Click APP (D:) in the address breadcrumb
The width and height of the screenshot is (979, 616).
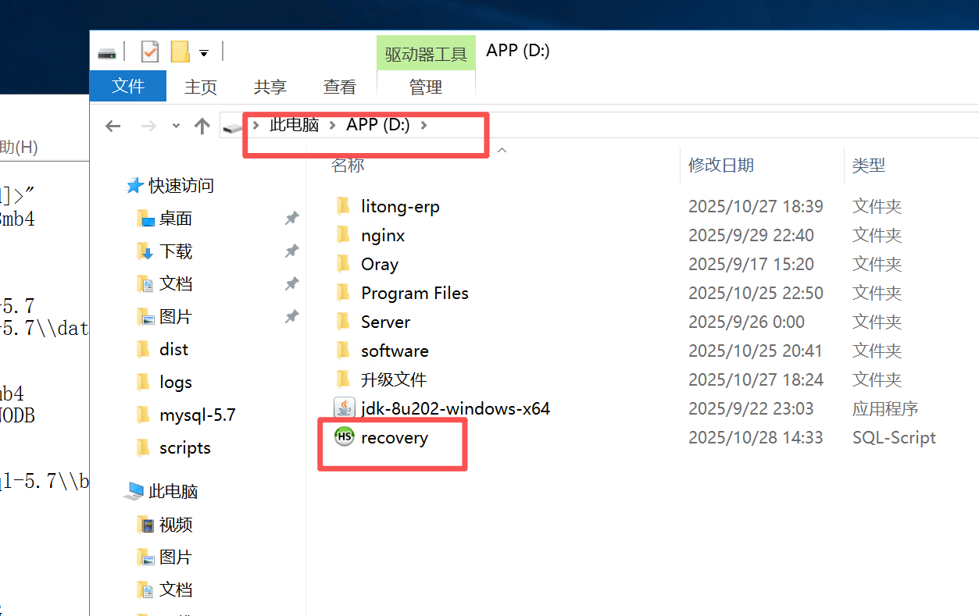click(x=378, y=125)
